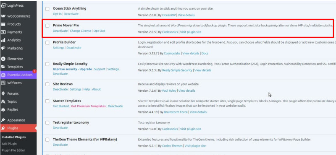Open the Payments dollar icon
The width and height of the screenshot is (336, 155).
pos(3,32)
